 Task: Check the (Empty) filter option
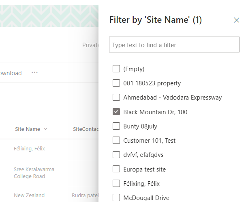point(116,69)
